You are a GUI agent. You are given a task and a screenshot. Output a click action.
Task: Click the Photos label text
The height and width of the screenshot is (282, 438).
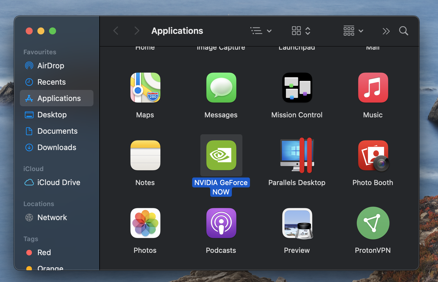click(x=145, y=250)
